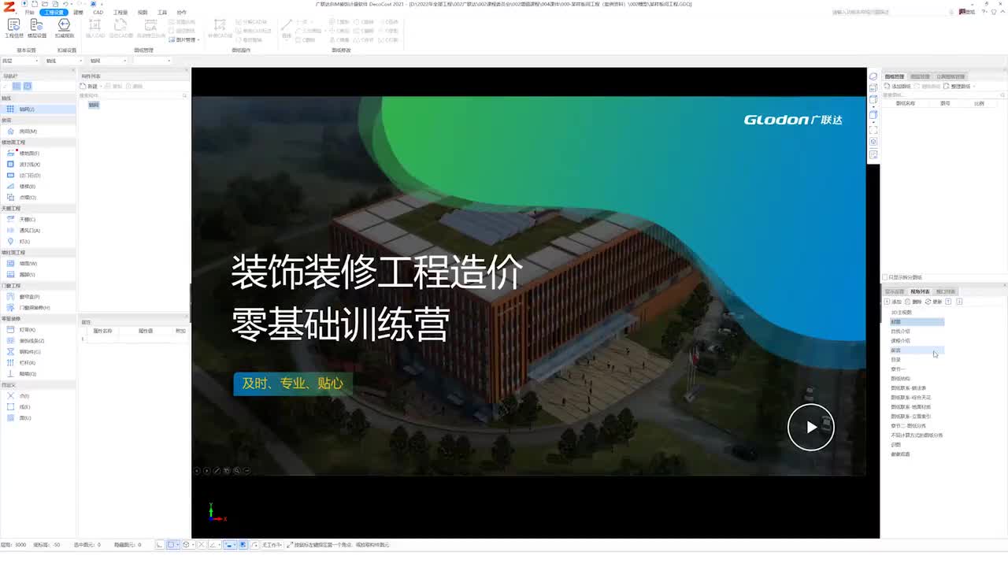
Task: Click 添加图纸 in drawing management
Action: (x=898, y=86)
